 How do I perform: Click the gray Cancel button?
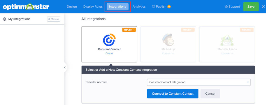(x=210, y=94)
